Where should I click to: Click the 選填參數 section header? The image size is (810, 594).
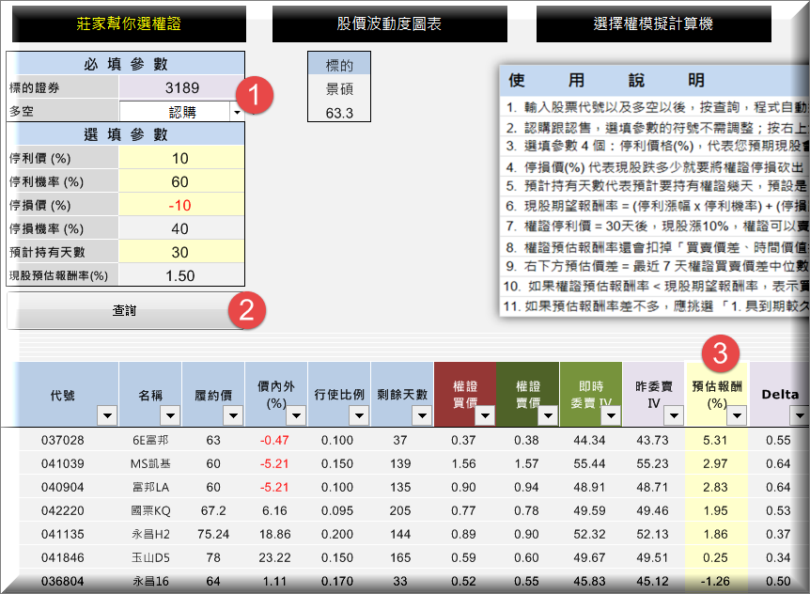(126, 134)
